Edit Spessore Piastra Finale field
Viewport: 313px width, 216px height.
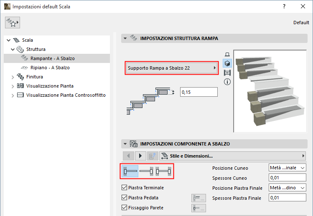(287, 198)
